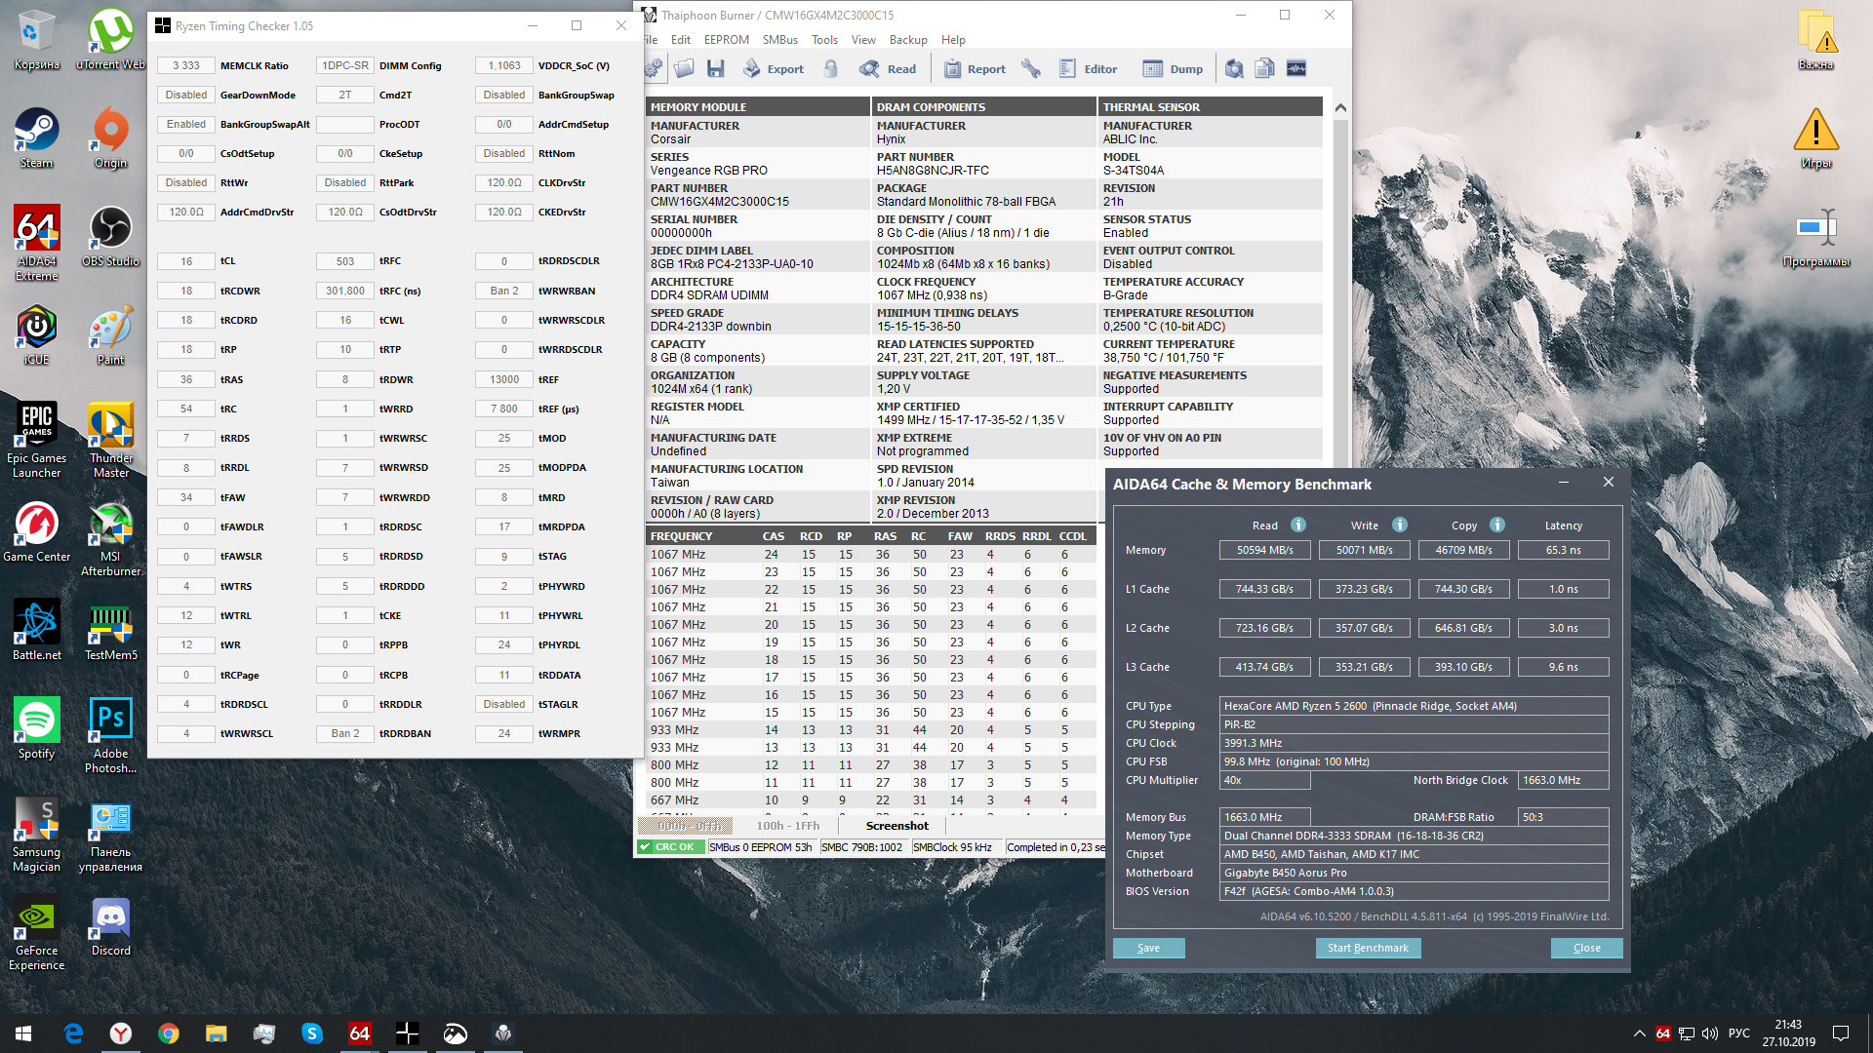1873x1053 pixels.
Task: Click the Dump toolbar button
Action: pyautogui.click(x=1173, y=68)
